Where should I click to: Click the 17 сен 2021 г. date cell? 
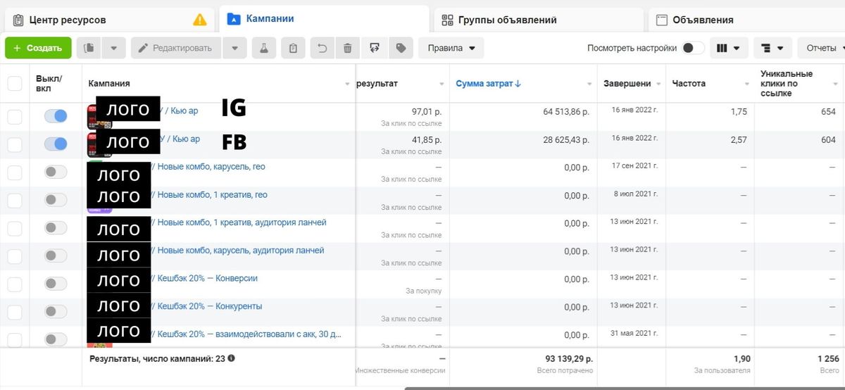point(635,166)
